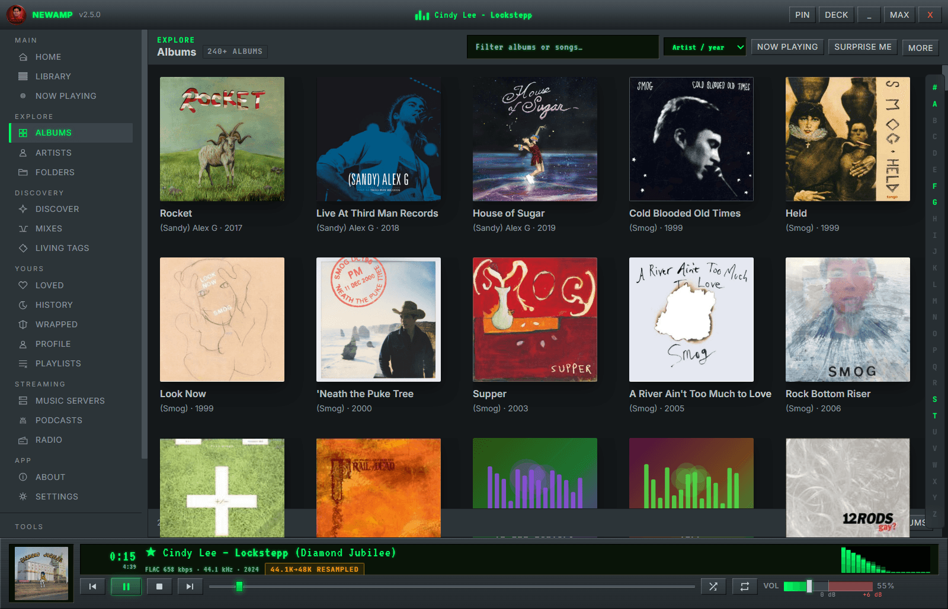Open the MORE menu
The height and width of the screenshot is (609, 948).
[x=920, y=48]
